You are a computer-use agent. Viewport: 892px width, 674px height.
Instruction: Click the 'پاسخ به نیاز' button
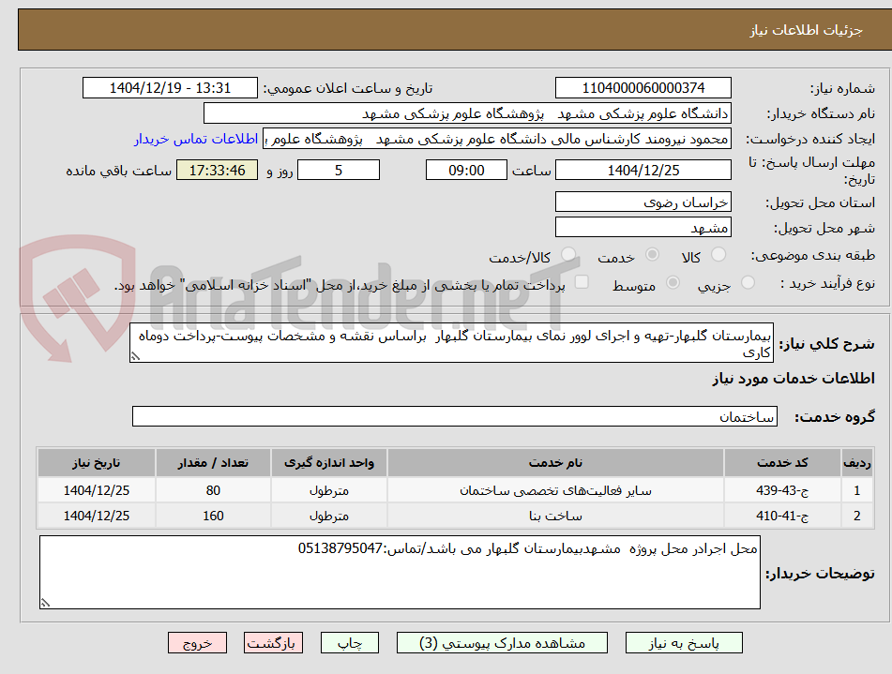(683, 643)
